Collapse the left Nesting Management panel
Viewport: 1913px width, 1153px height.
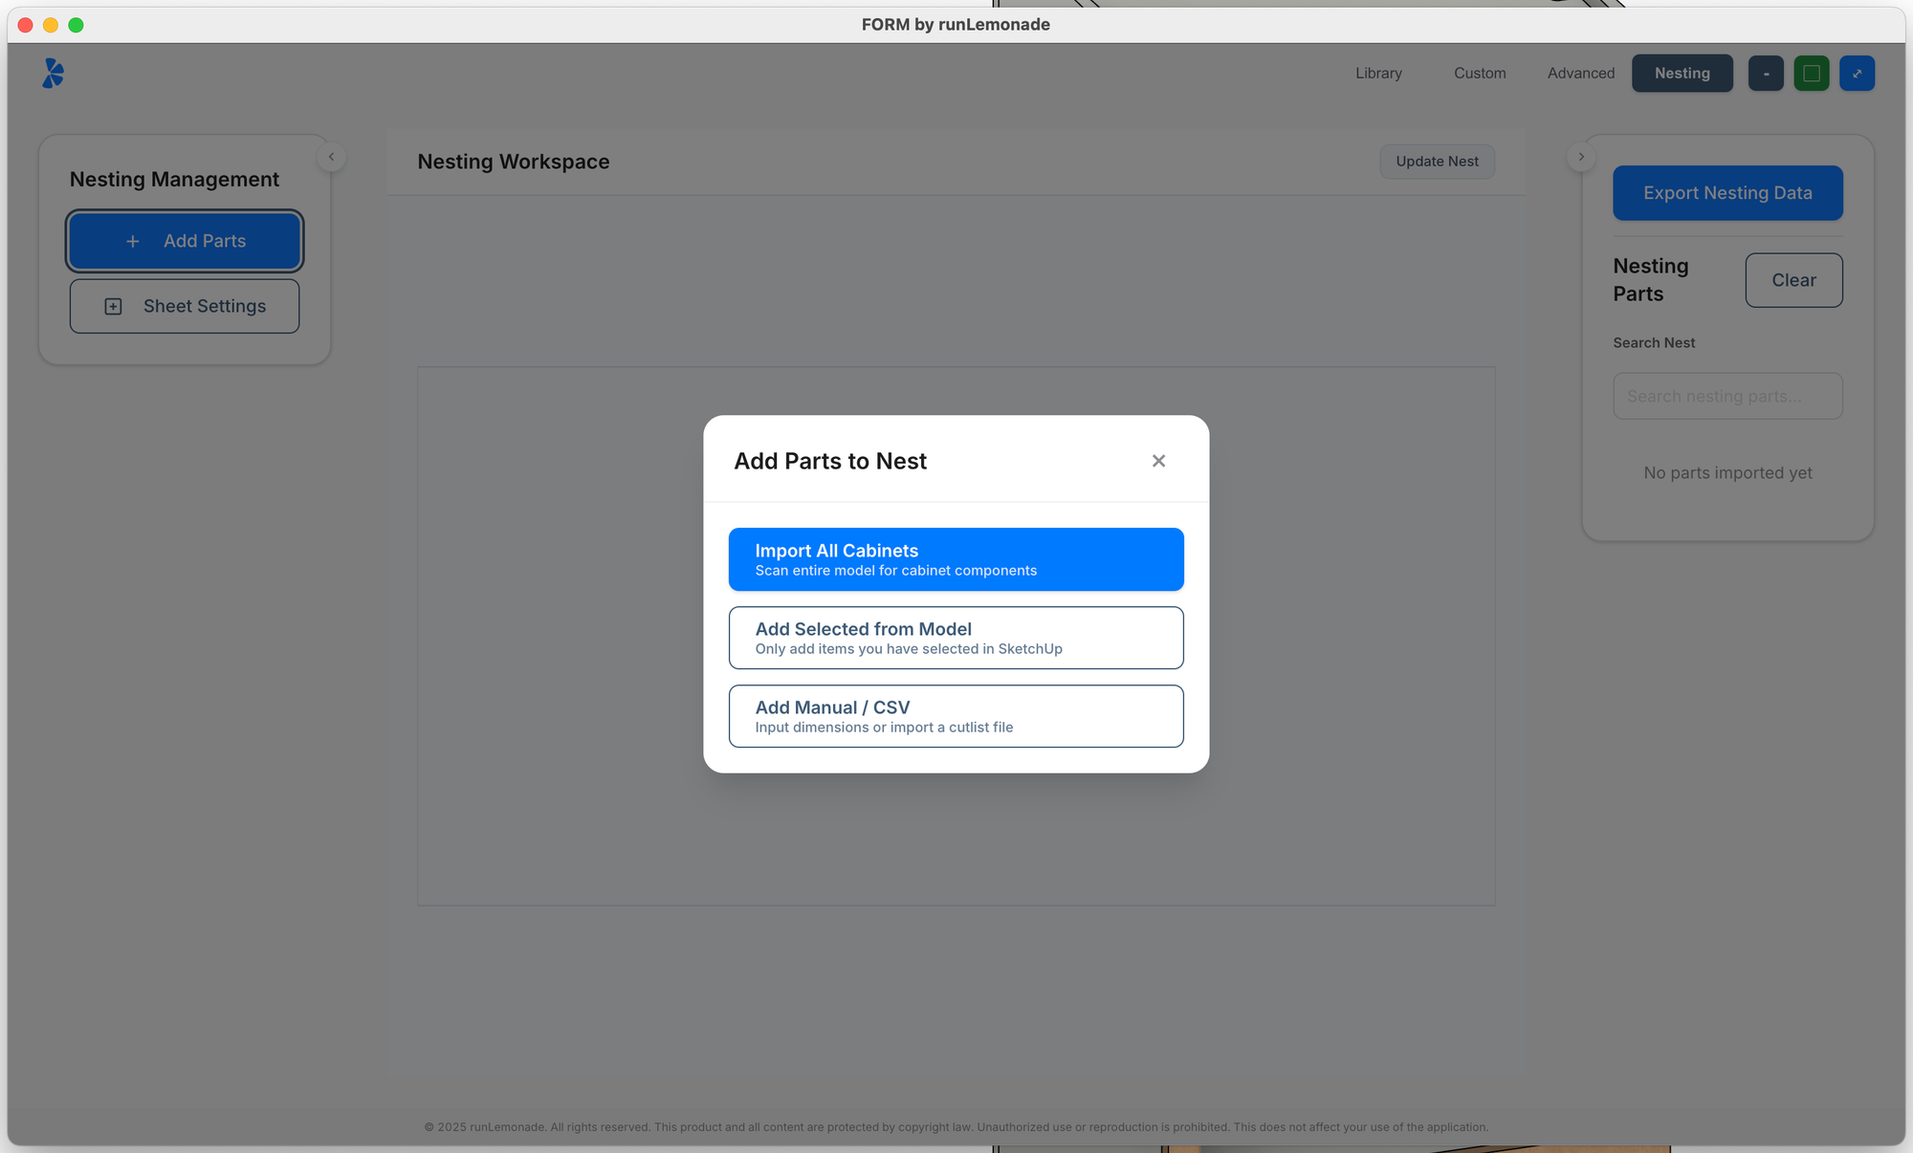tap(331, 157)
